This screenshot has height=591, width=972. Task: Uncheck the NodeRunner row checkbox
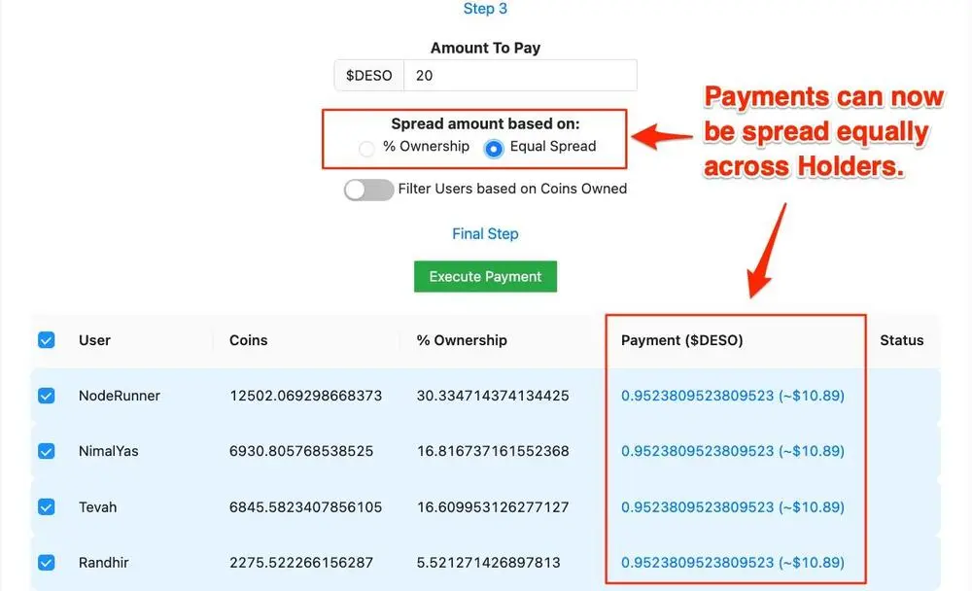tap(46, 396)
